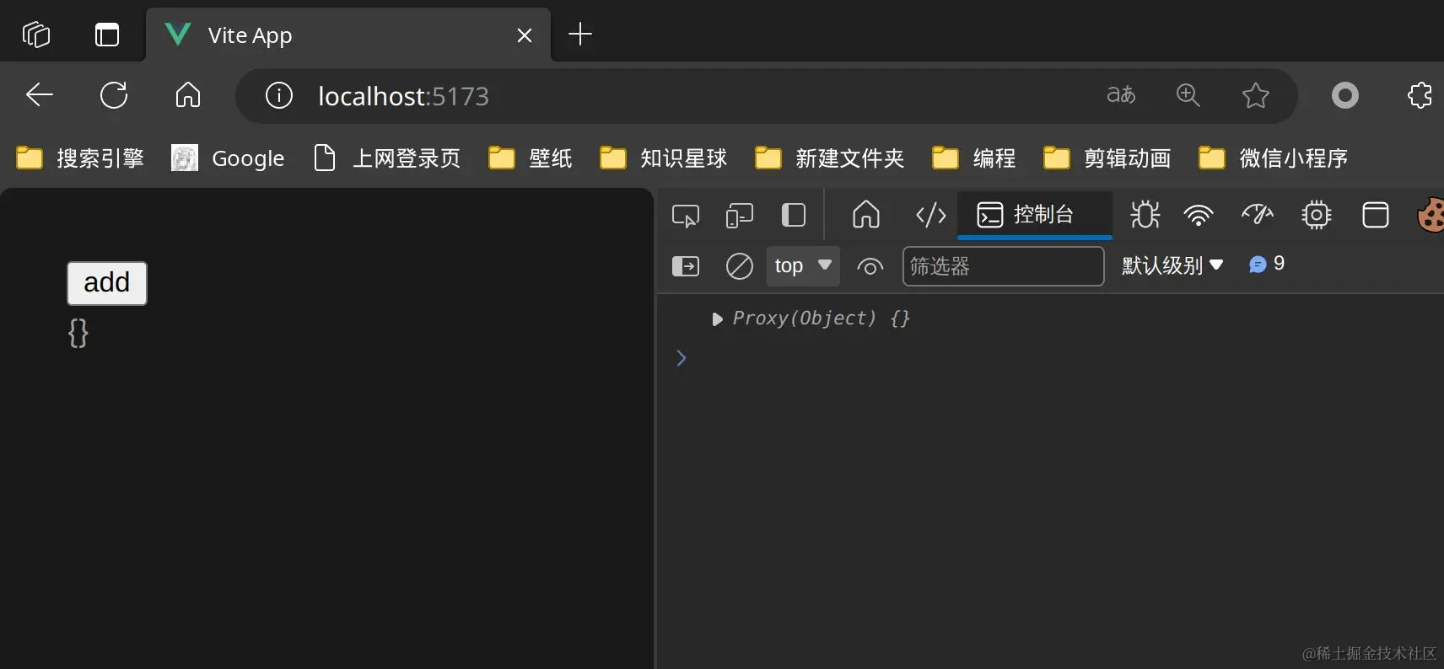This screenshot has height=669, width=1444.
Task: Expand the Proxy(Object) console entry
Action: (x=717, y=319)
